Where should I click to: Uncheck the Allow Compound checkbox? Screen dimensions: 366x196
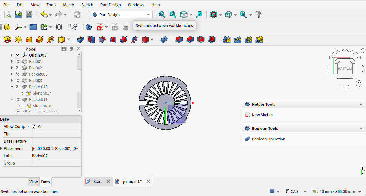(x=34, y=126)
